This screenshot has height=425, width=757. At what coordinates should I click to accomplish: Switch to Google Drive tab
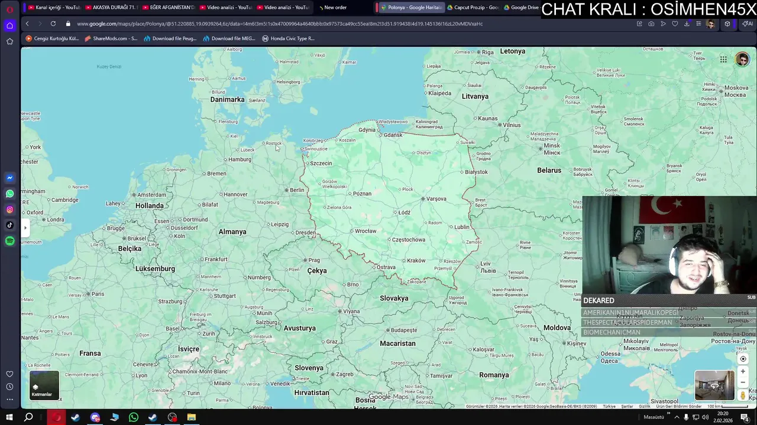(x=522, y=8)
